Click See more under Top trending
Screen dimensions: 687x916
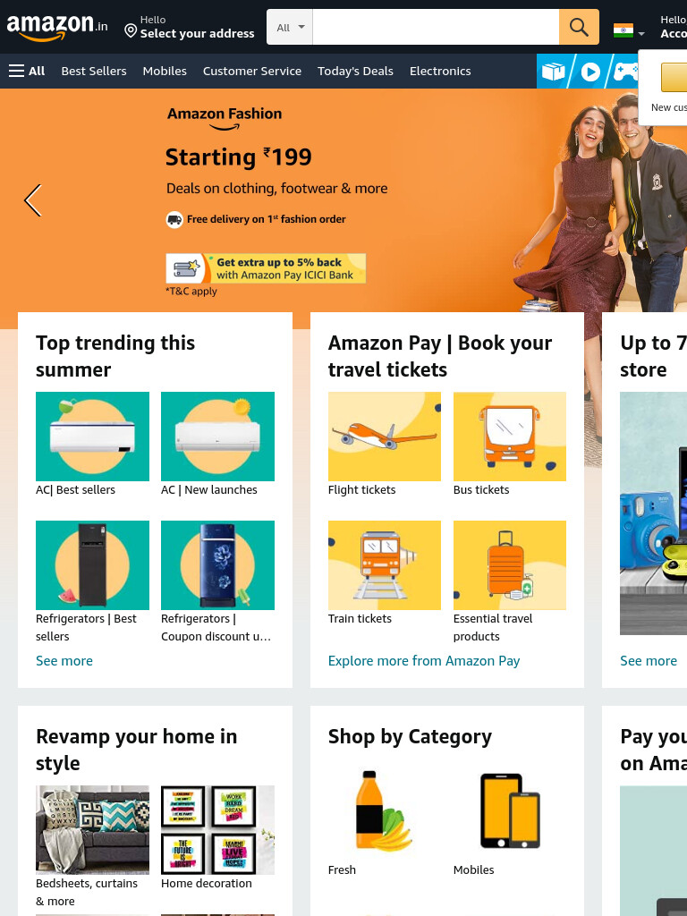[64, 661]
